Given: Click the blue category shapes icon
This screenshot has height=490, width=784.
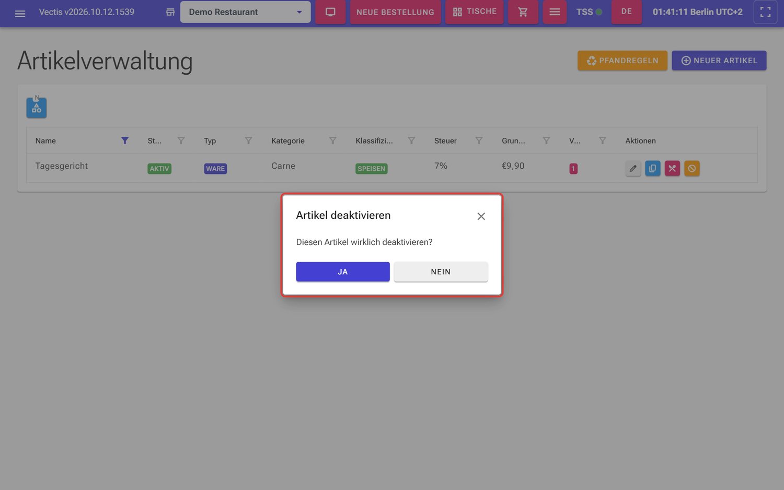Looking at the screenshot, I should pos(37,108).
